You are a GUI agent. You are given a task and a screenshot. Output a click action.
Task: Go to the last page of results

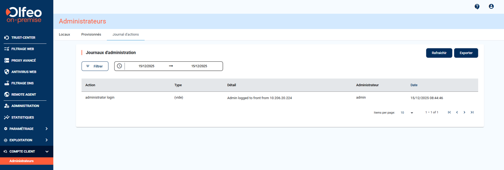tap(472, 113)
